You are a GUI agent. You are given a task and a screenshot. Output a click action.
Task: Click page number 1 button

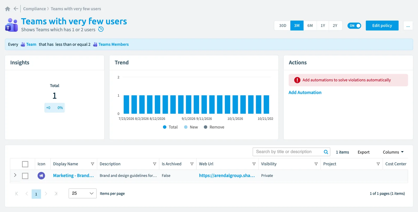point(36,194)
